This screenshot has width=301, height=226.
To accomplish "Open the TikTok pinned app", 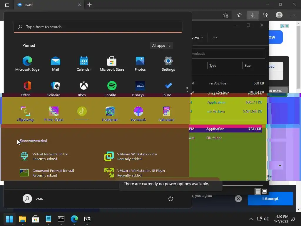I will pyautogui.click(x=82, y=114).
